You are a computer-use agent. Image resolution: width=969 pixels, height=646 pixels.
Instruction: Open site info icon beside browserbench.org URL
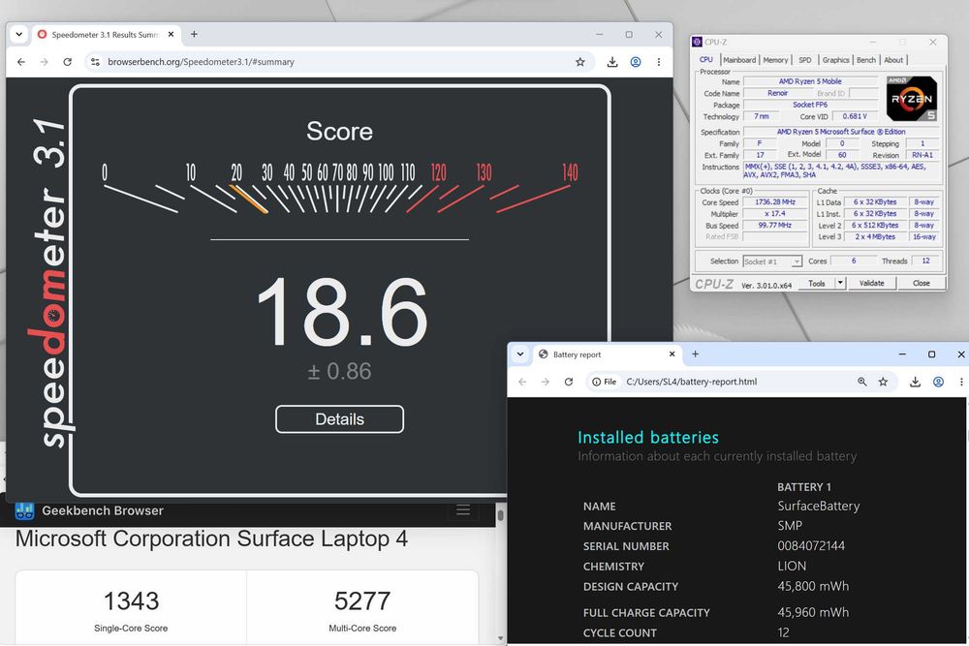click(x=95, y=62)
